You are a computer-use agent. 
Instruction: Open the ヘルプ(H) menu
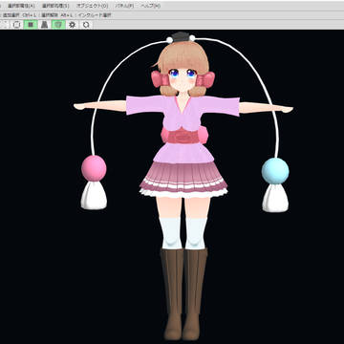coord(150,6)
